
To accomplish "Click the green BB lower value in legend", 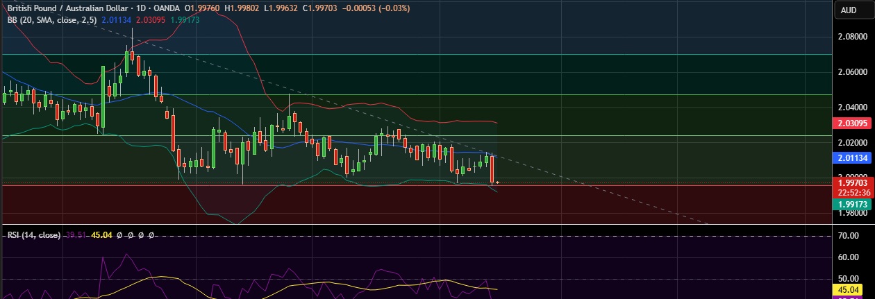I will point(185,20).
